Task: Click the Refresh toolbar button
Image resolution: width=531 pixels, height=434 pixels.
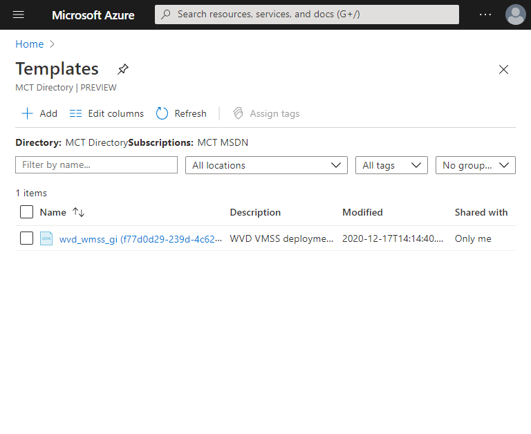Action: [x=181, y=113]
